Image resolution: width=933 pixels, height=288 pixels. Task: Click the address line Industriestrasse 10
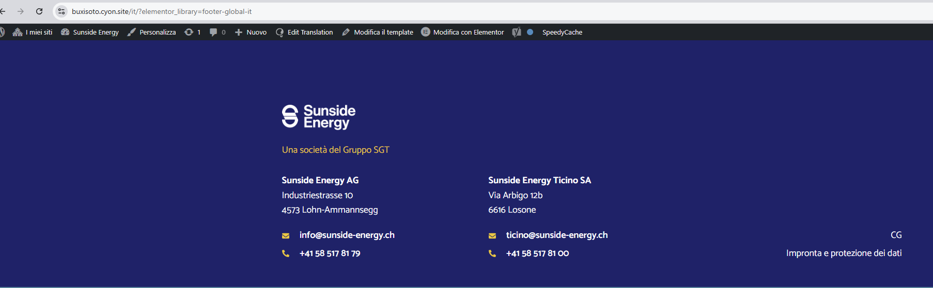(x=317, y=195)
